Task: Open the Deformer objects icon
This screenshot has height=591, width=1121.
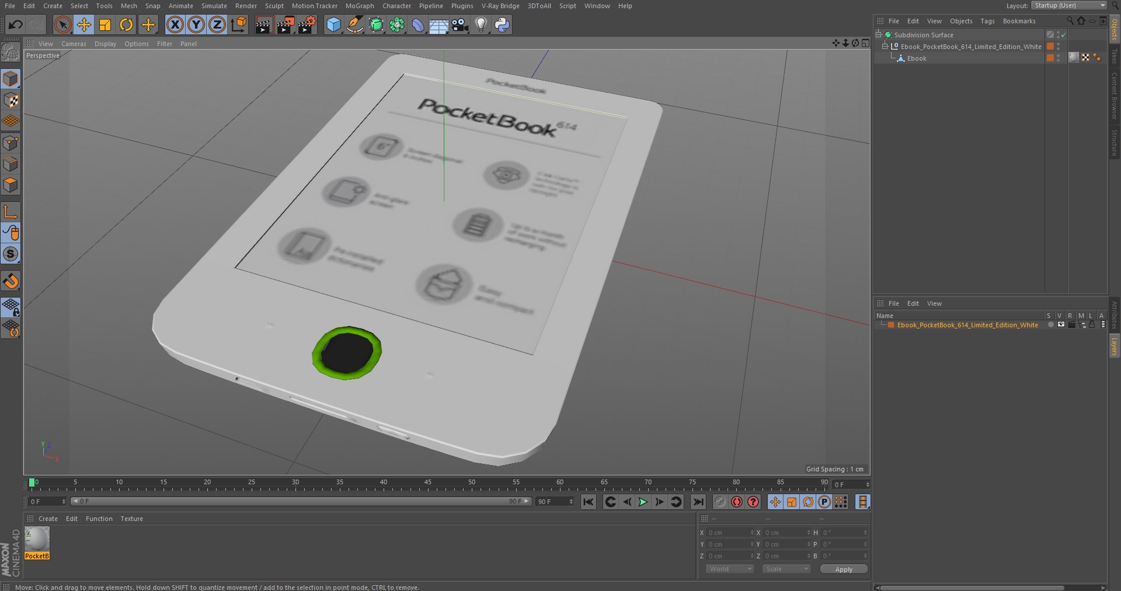Action: click(x=418, y=25)
